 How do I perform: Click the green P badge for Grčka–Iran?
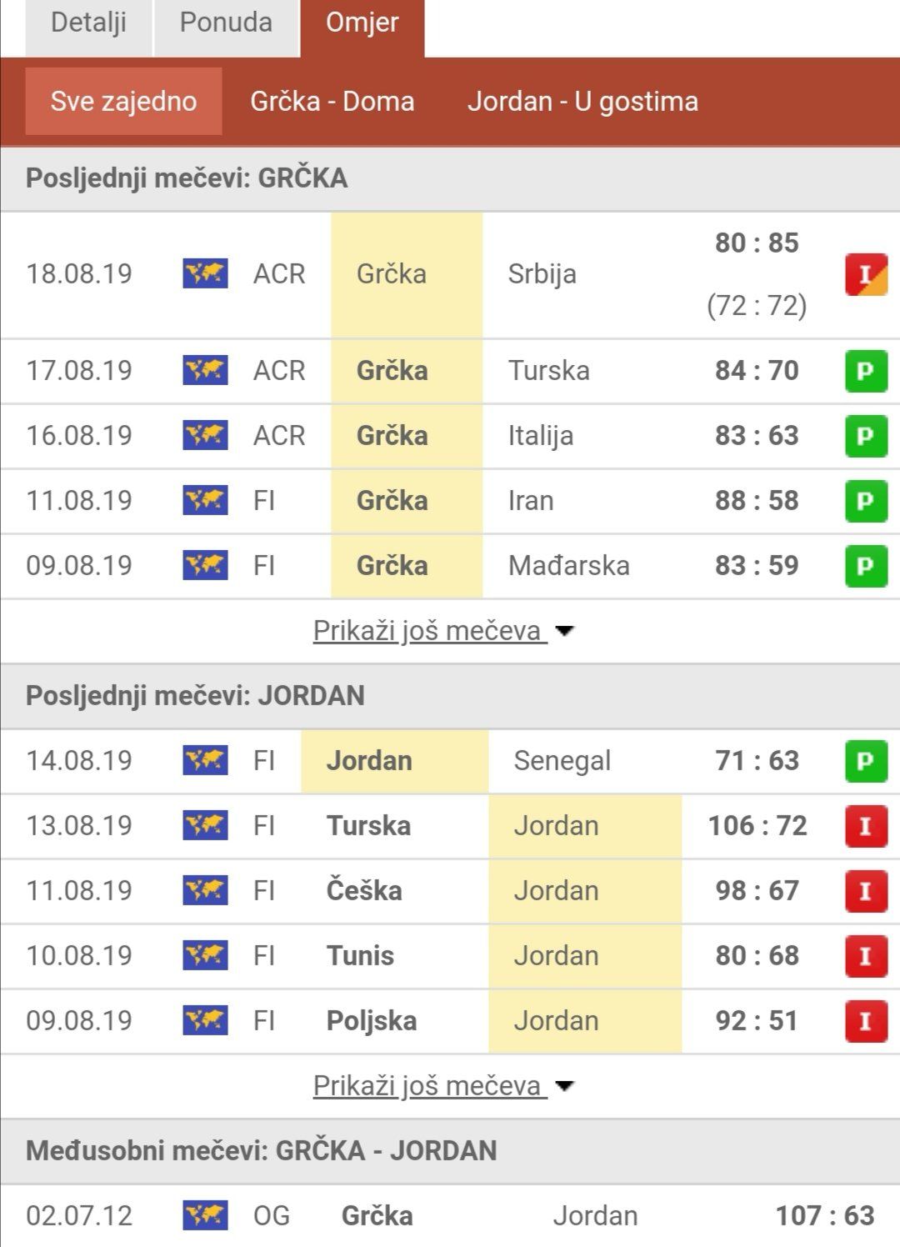point(866,501)
